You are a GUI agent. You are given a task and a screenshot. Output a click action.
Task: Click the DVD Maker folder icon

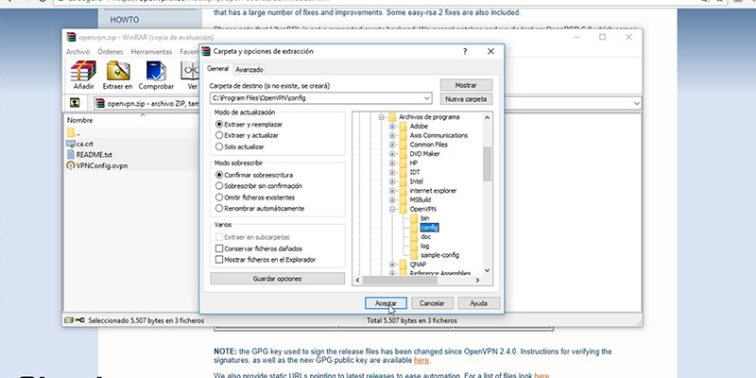click(x=404, y=154)
